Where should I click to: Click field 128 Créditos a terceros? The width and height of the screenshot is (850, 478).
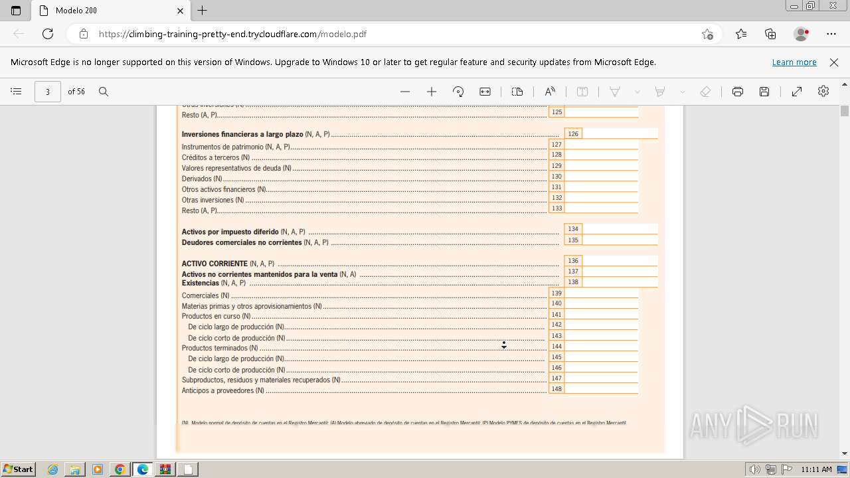pos(601,155)
